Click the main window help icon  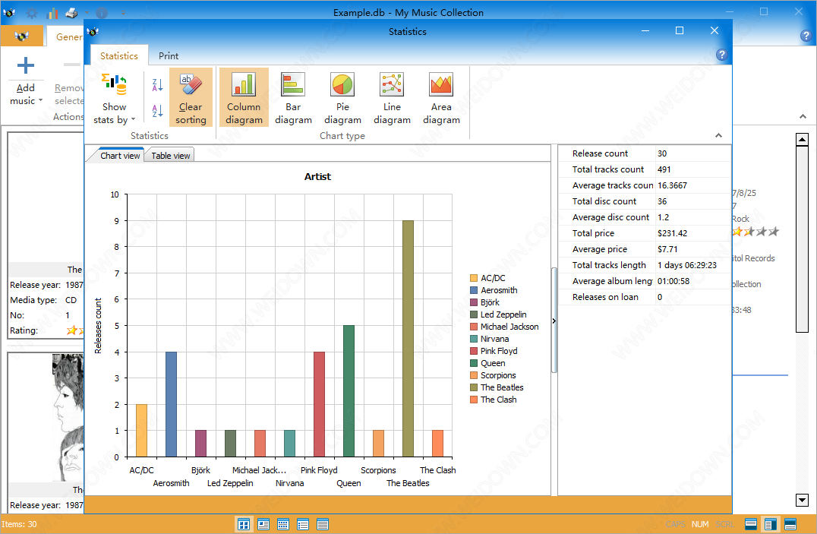(806, 36)
